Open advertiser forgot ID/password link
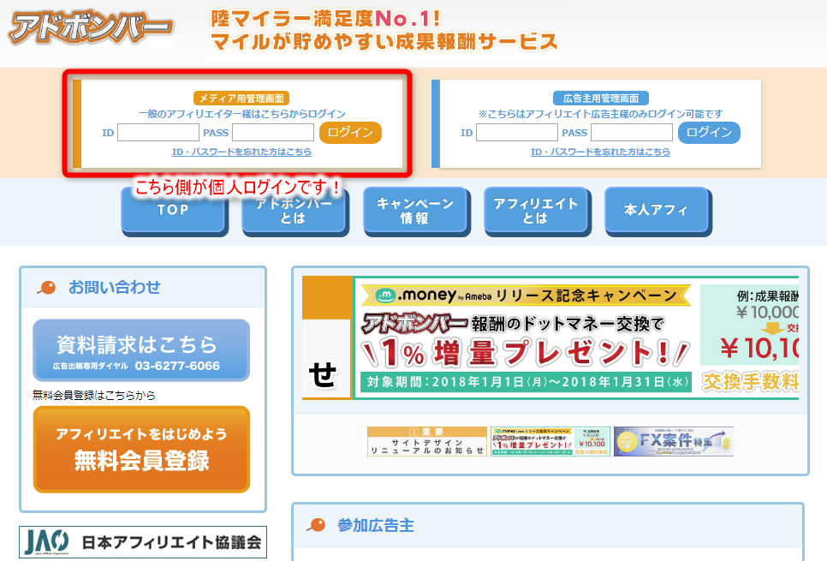The height and width of the screenshot is (561, 827). coord(600,152)
